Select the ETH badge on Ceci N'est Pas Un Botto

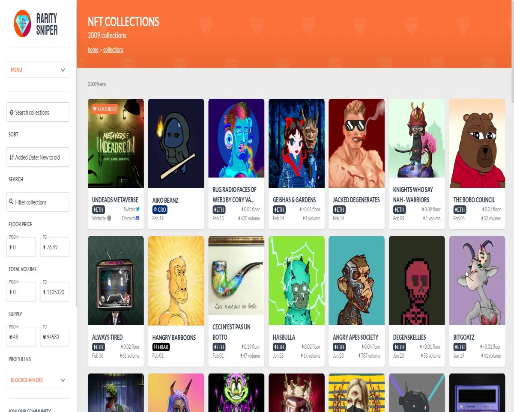click(219, 347)
